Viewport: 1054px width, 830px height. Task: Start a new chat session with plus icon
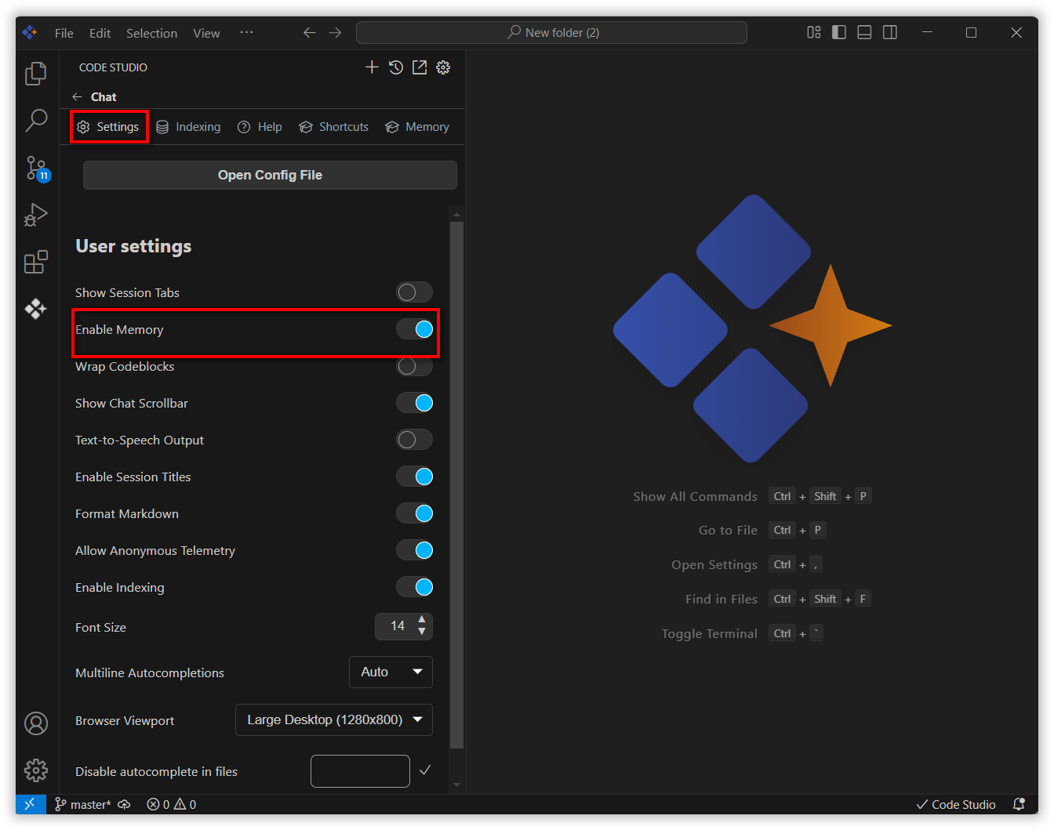372,67
